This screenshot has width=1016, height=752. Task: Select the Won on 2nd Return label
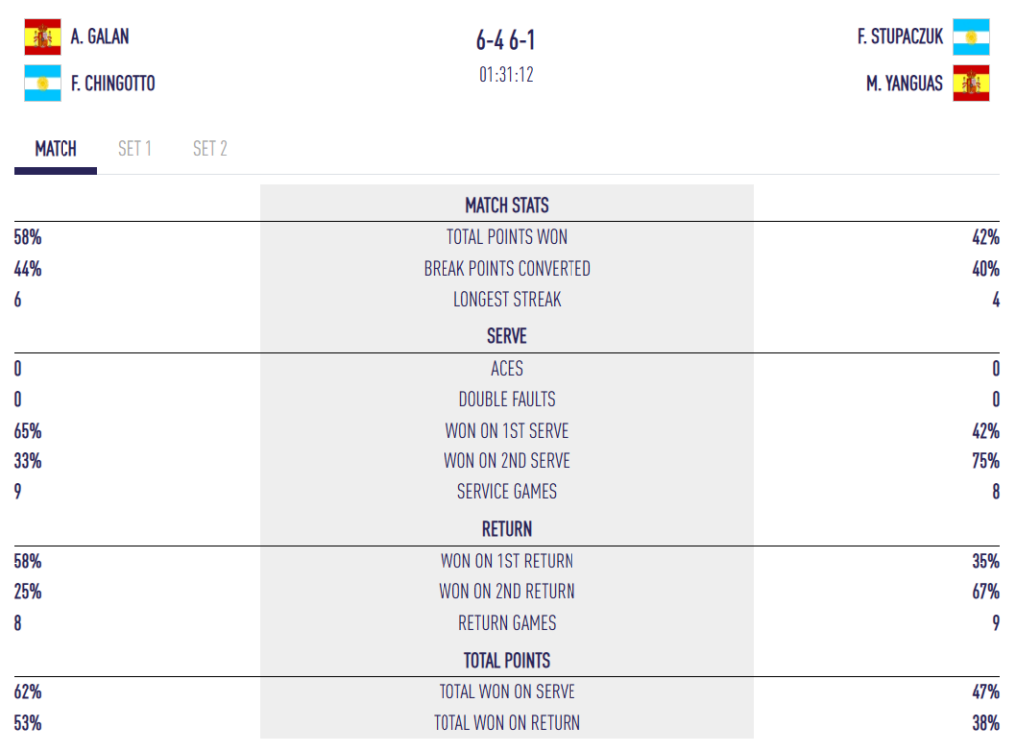coord(507,592)
